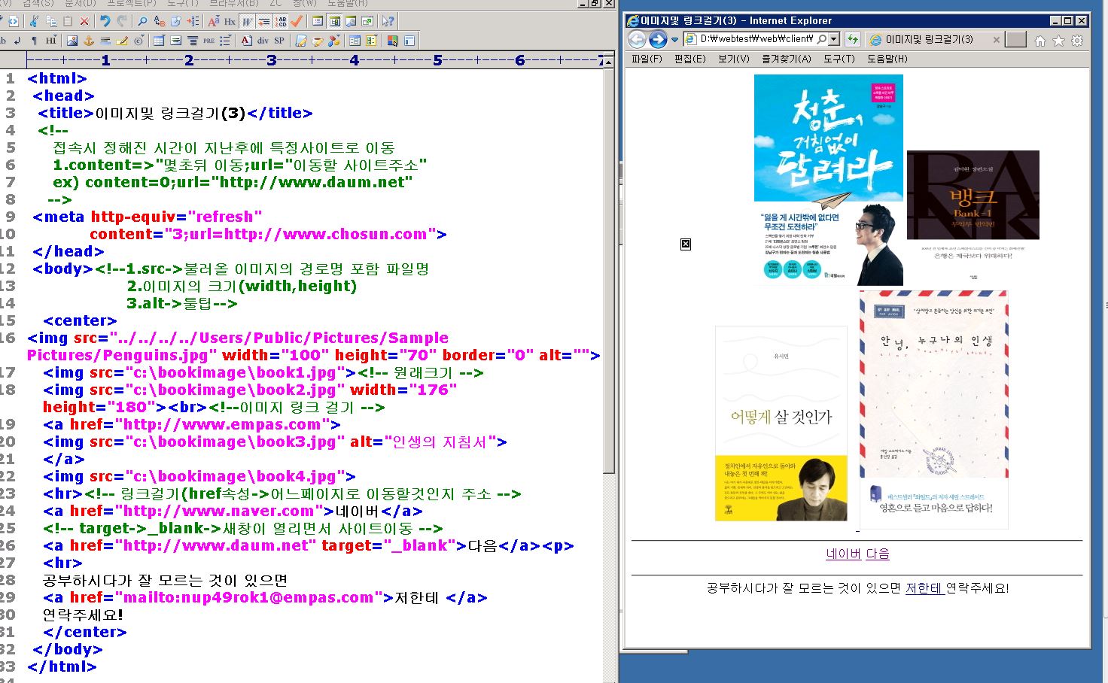Run spell check with the orange checkmark icon
1108x683 pixels.
click(297, 21)
